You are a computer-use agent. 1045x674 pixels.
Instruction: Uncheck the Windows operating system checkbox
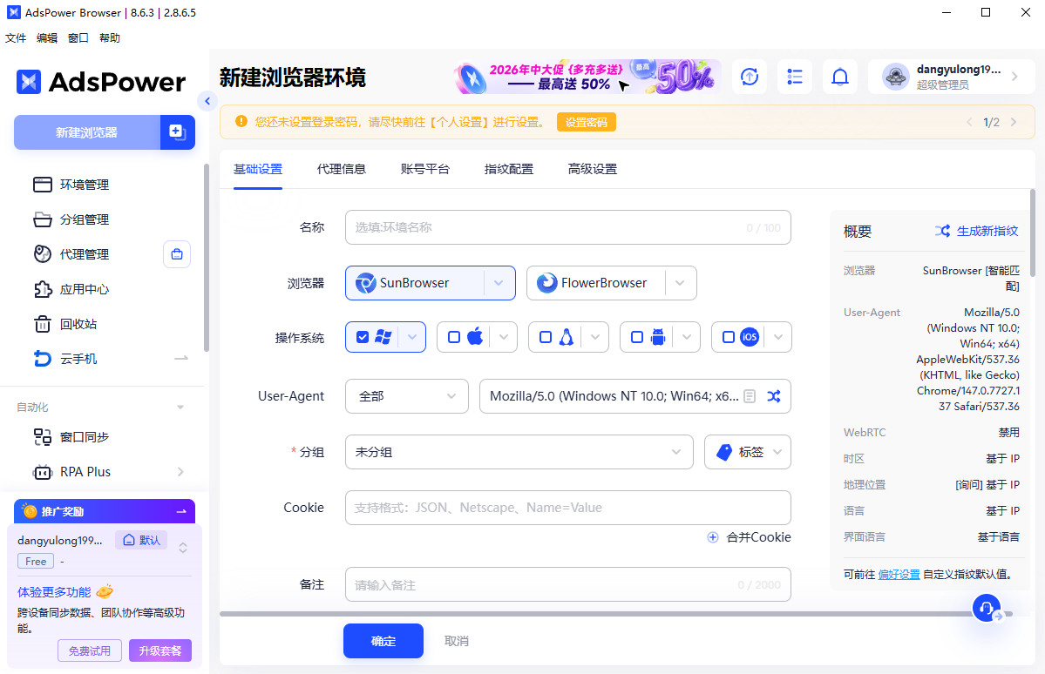(x=363, y=337)
